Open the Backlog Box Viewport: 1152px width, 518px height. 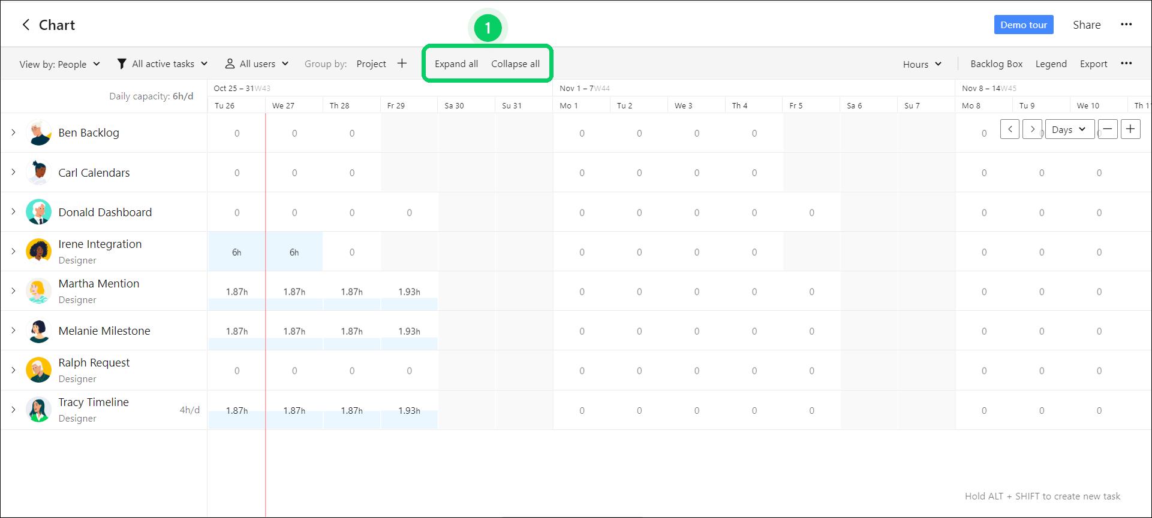click(996, 63)
